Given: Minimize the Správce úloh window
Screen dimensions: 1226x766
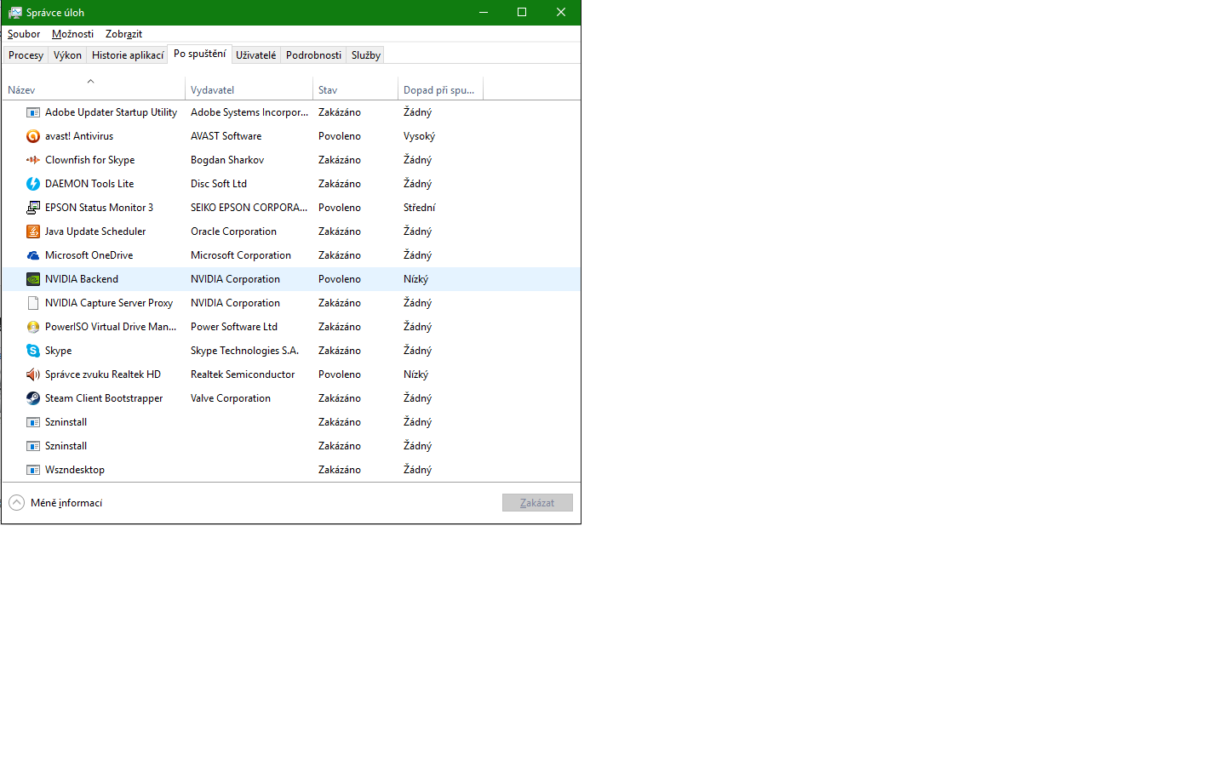Looking at the screenshot, I should [x=483, y=12].
